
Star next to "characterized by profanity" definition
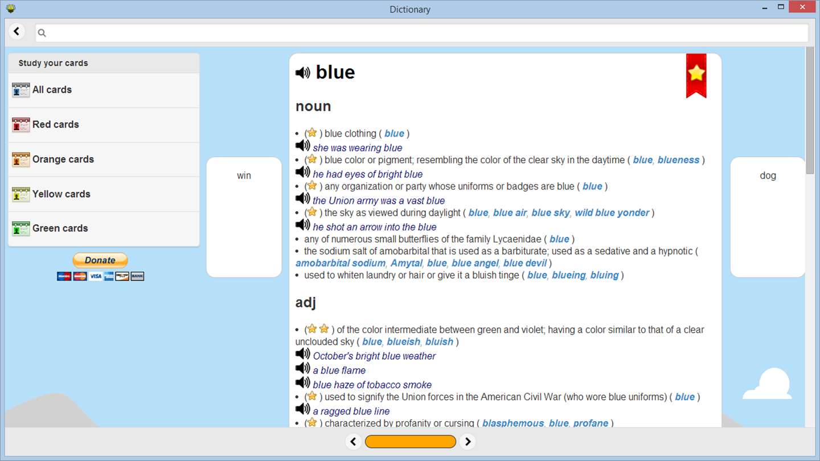coord(312,422)
